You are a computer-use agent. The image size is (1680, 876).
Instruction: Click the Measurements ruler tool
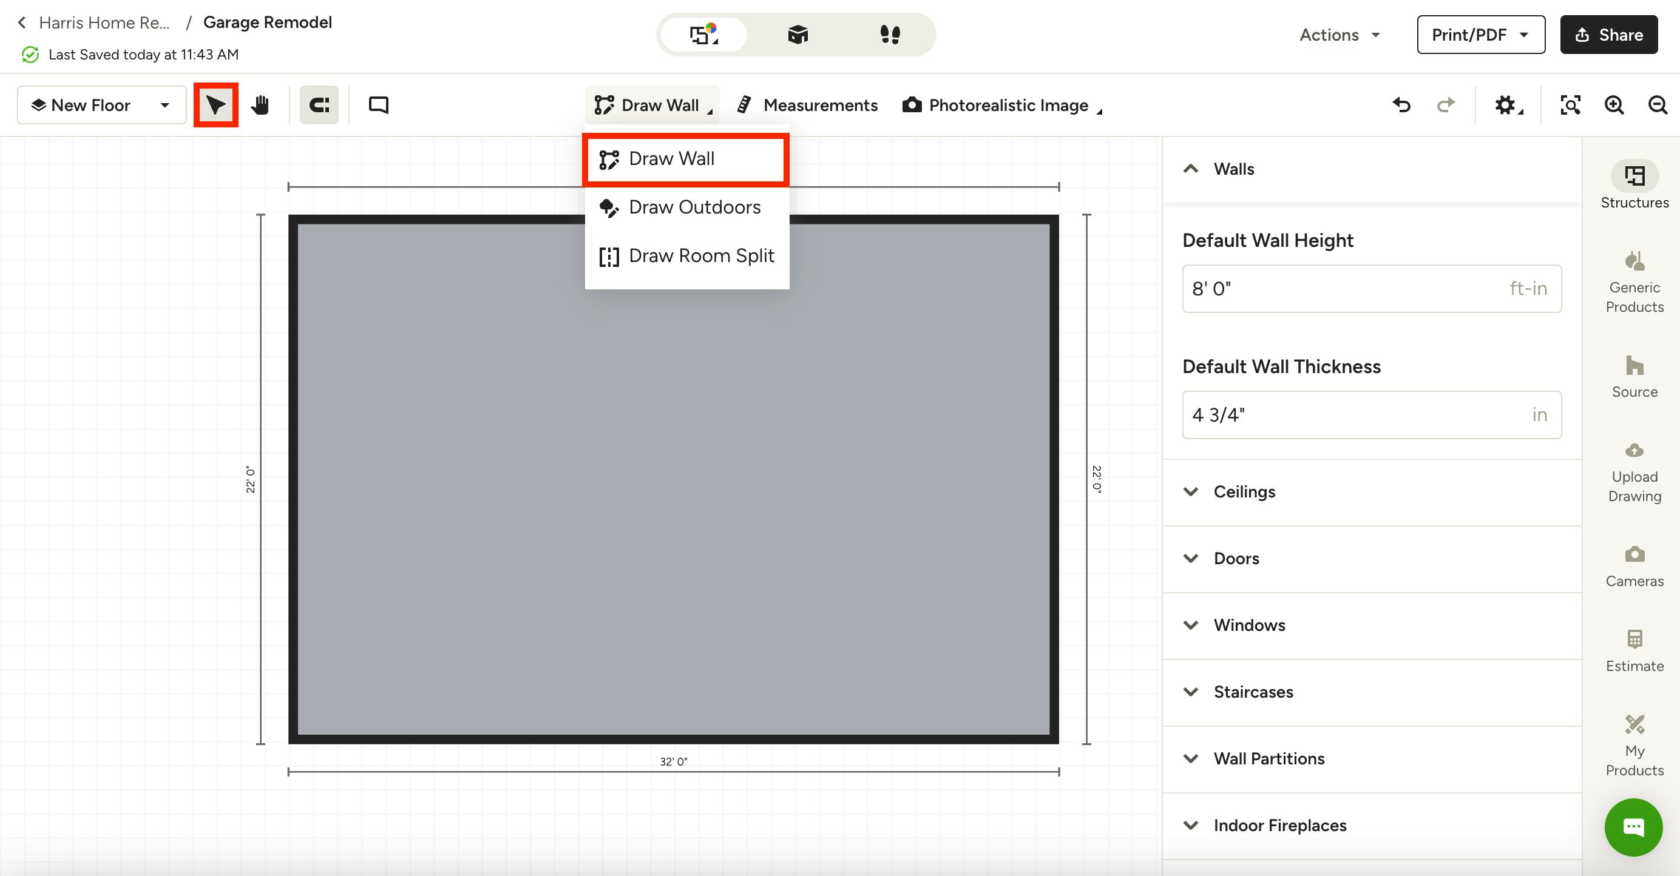point(807,105)
